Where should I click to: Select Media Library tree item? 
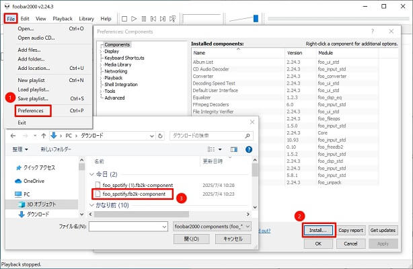click(118, 65)
